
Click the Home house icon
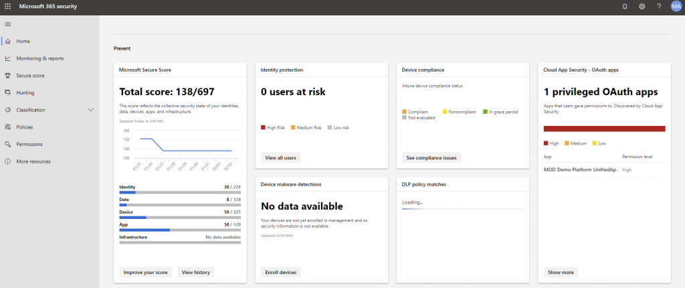pyautogui.click(x=7, y=41)
